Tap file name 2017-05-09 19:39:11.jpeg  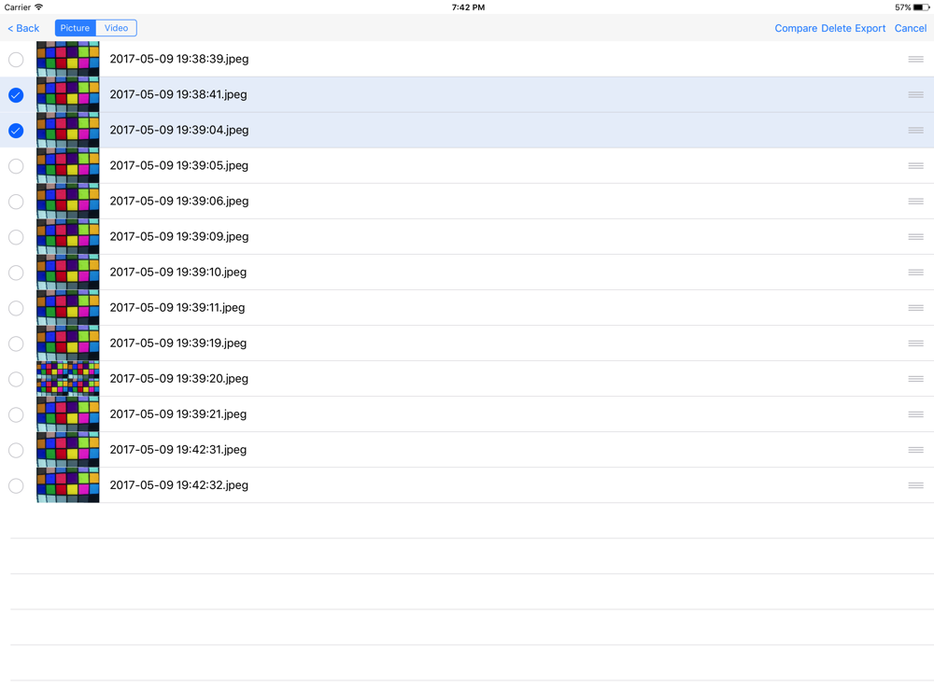pos(177,308)
